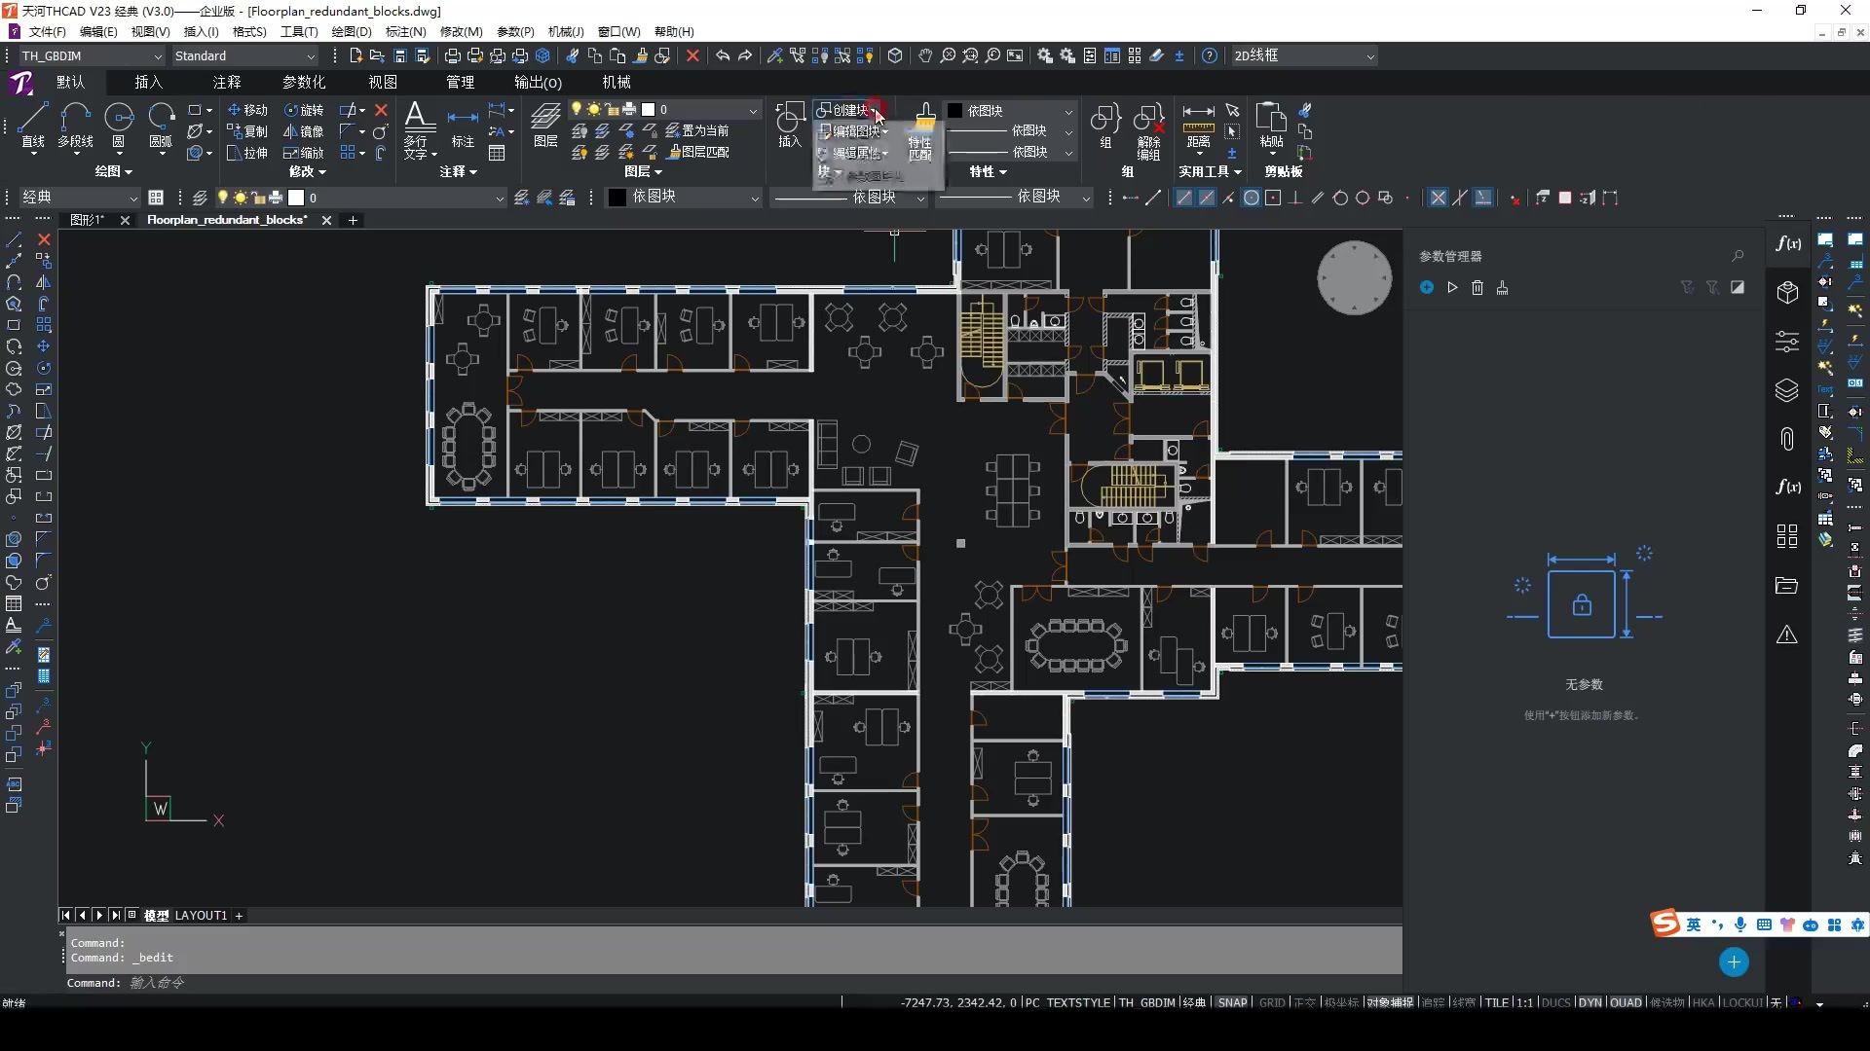
Task: Click the Copy (复制) tool
Action: coord(247,131)
